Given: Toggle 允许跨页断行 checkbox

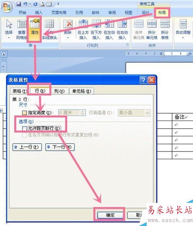Looking at the screenshot, I should click(x=25, y=128).
